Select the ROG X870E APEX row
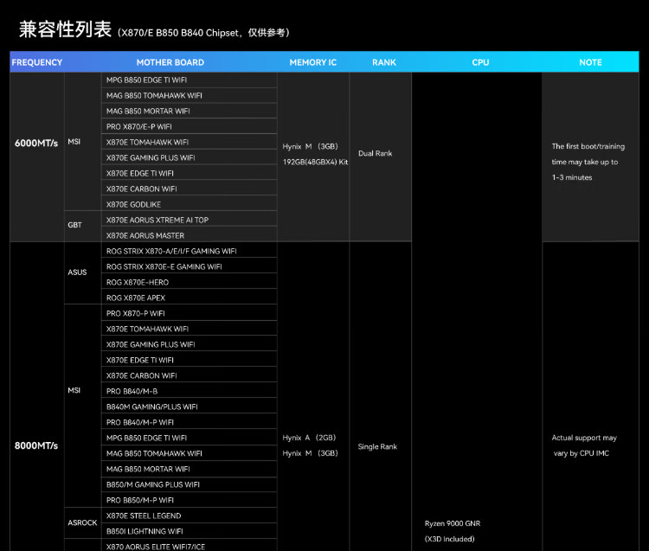 coord(136,298)
